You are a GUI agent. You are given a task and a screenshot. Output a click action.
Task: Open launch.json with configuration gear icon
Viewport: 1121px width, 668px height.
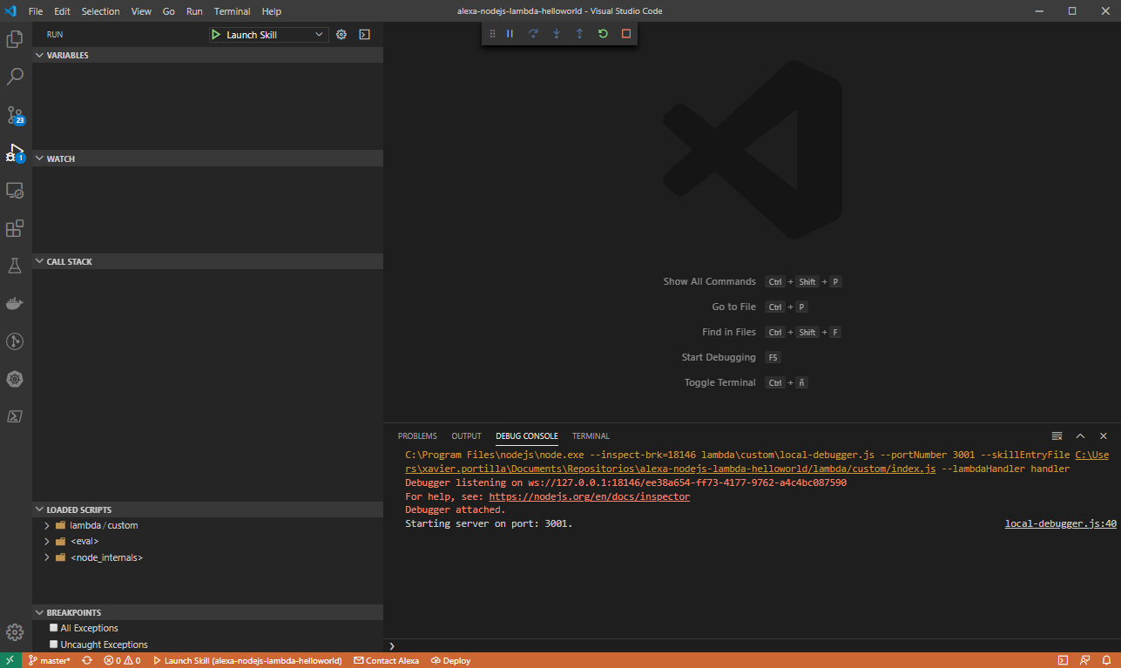coord(341,35)
